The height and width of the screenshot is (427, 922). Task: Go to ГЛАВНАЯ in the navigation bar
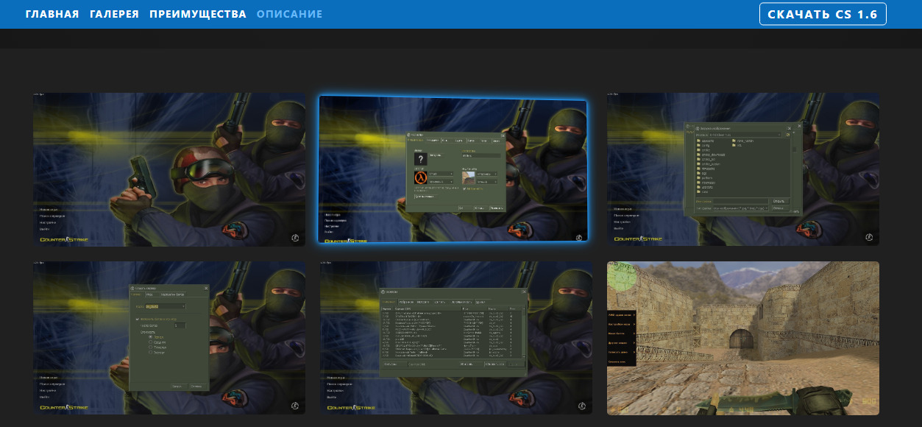tap(52, 14)
